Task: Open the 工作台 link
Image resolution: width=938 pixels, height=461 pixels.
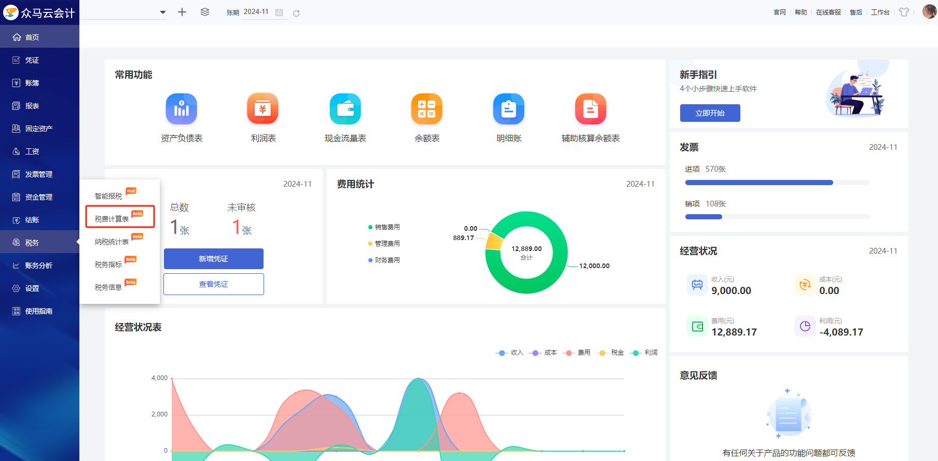Action: 880,12
